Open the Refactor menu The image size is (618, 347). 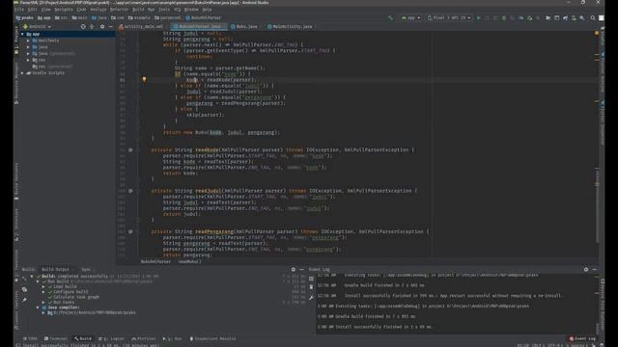[119, 10]
